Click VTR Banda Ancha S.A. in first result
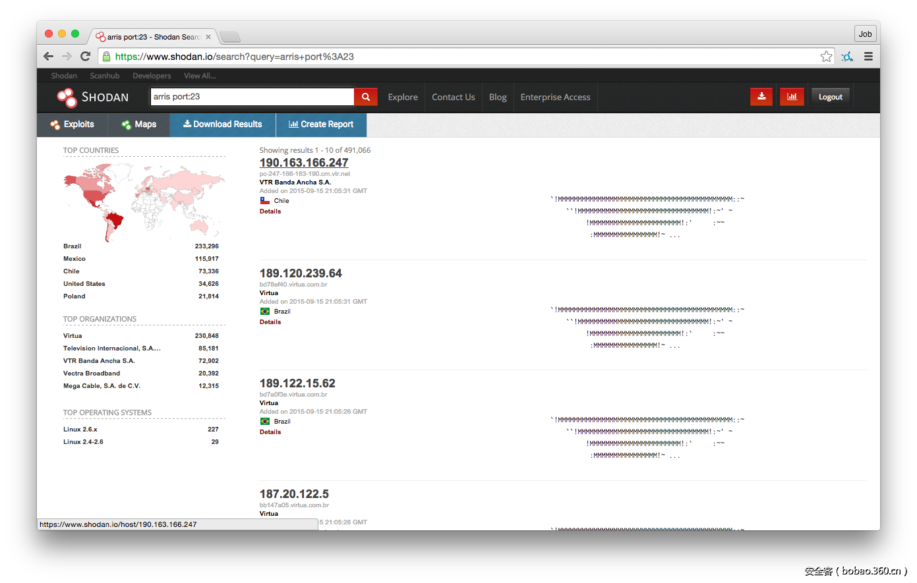 click(295, 182)
